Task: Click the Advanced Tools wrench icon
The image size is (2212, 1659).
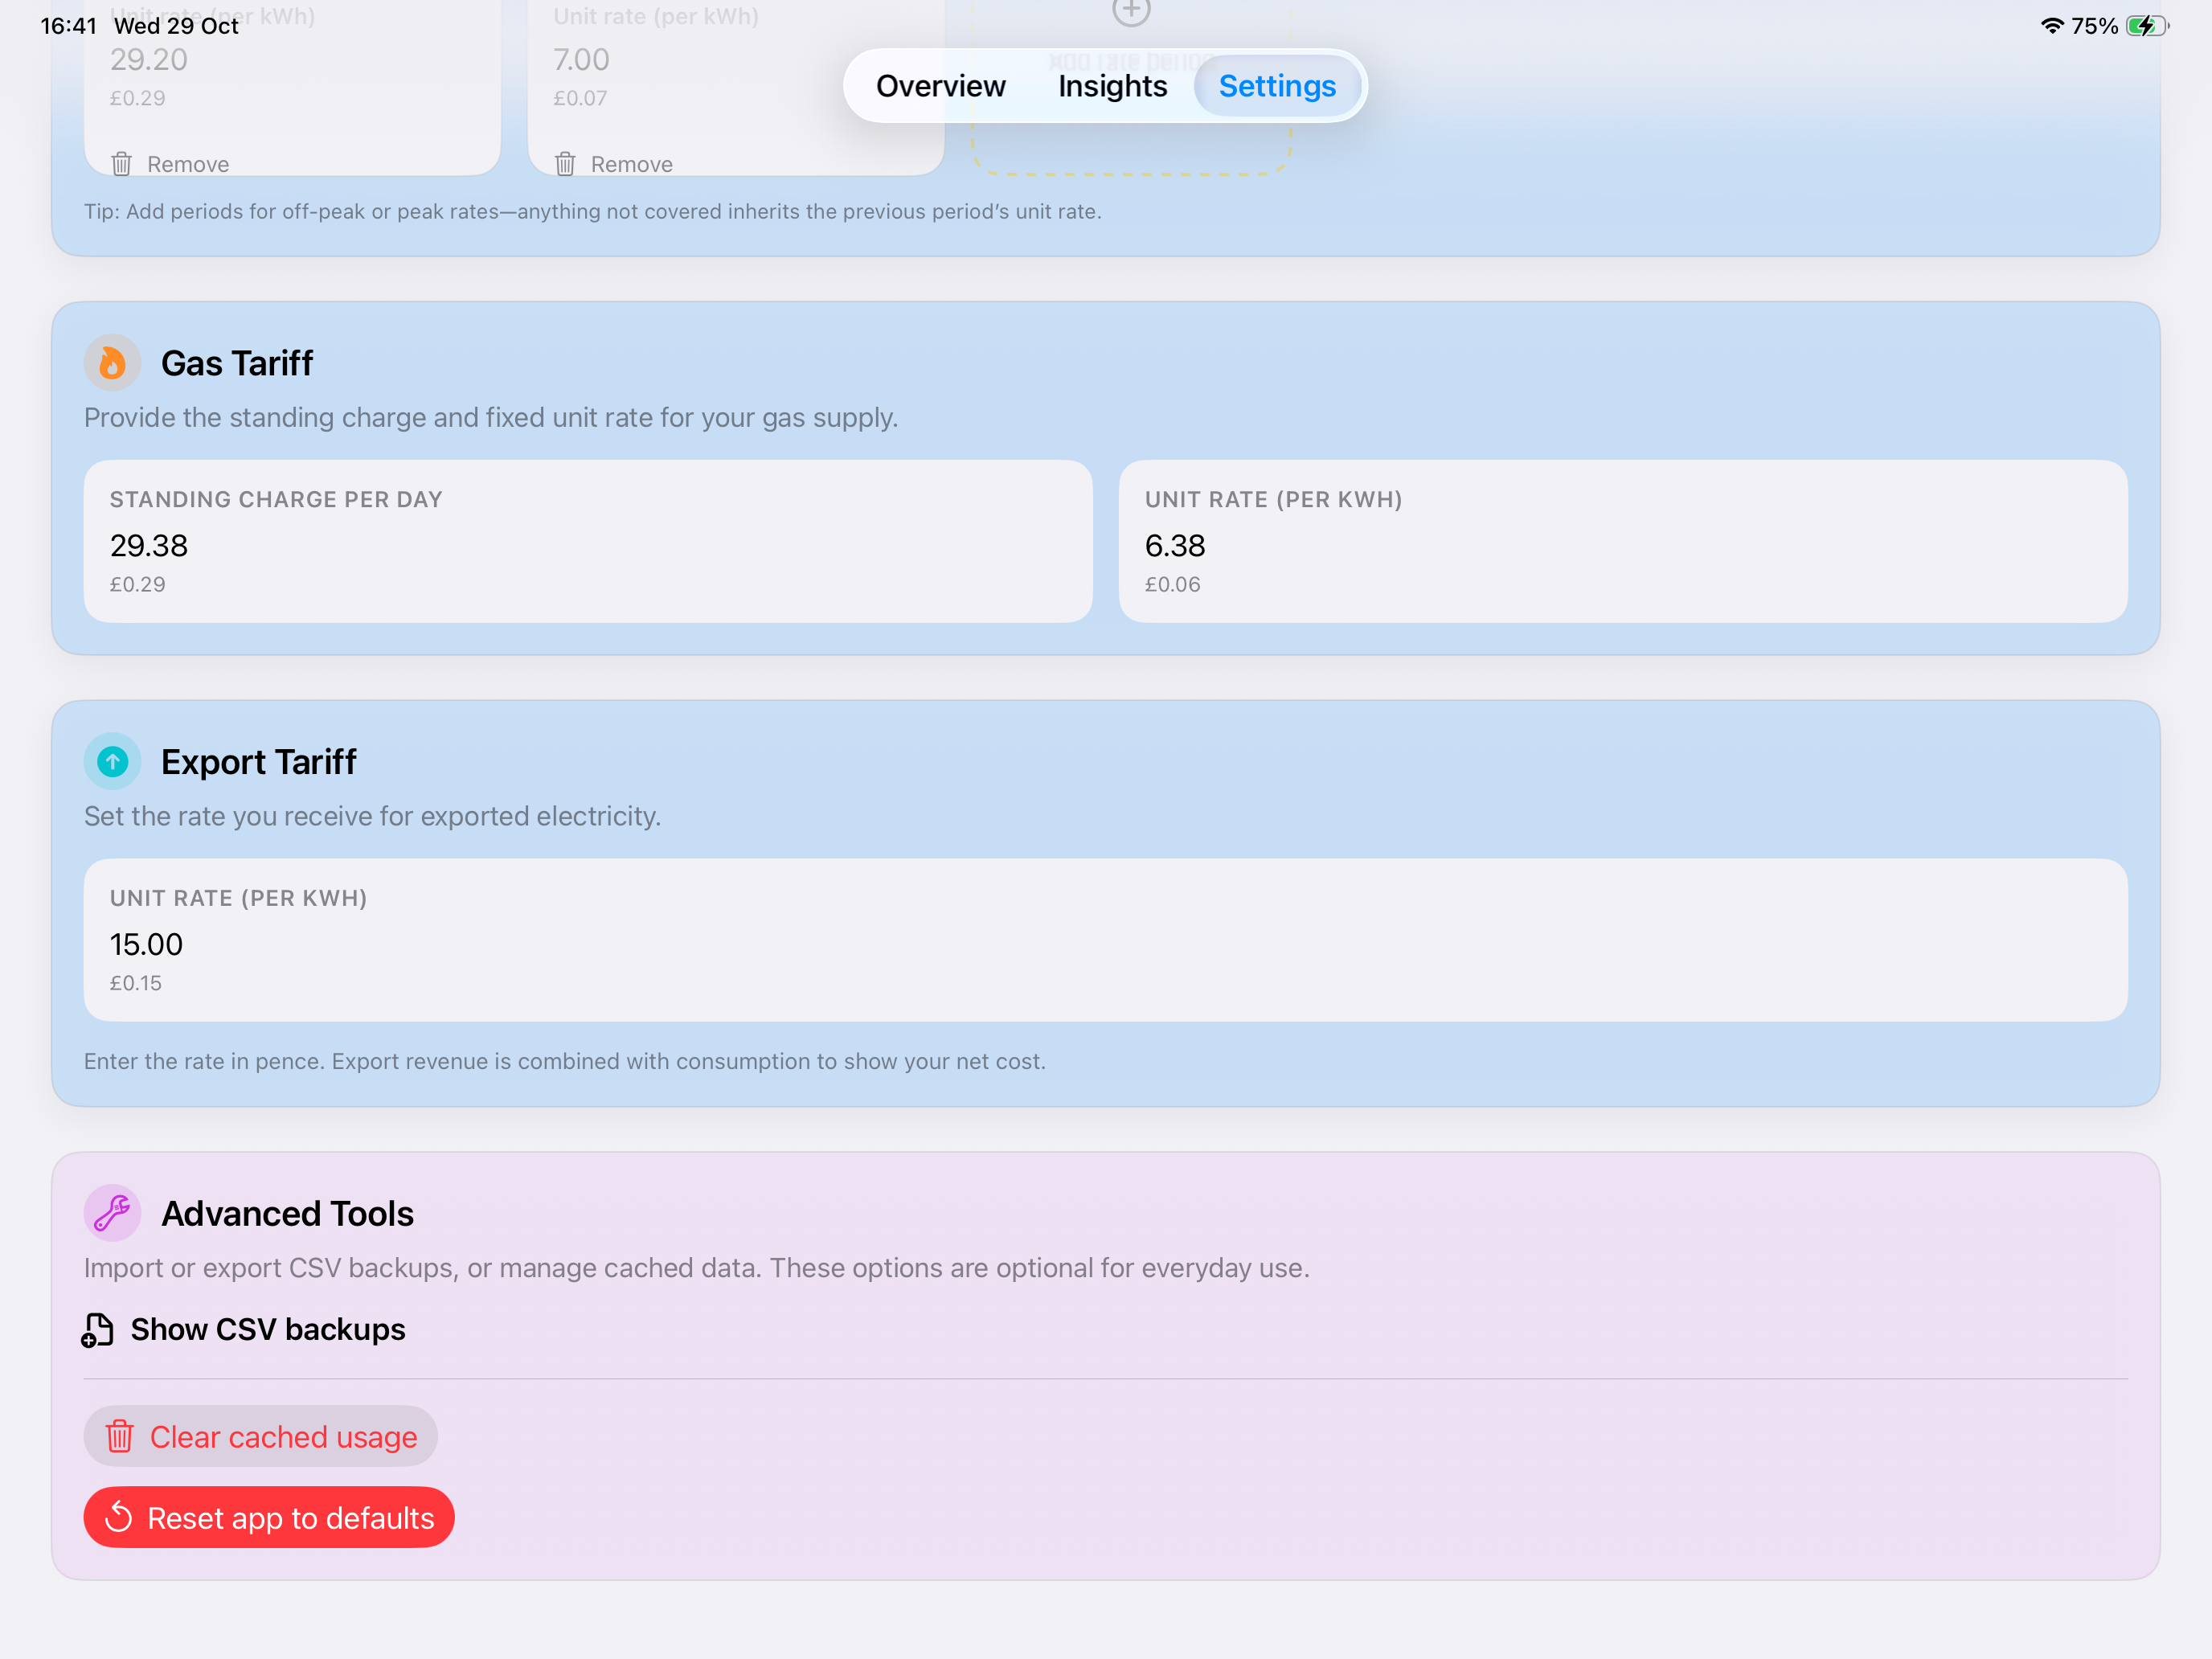Action: pyautogui.click(x=112, y=1213)
